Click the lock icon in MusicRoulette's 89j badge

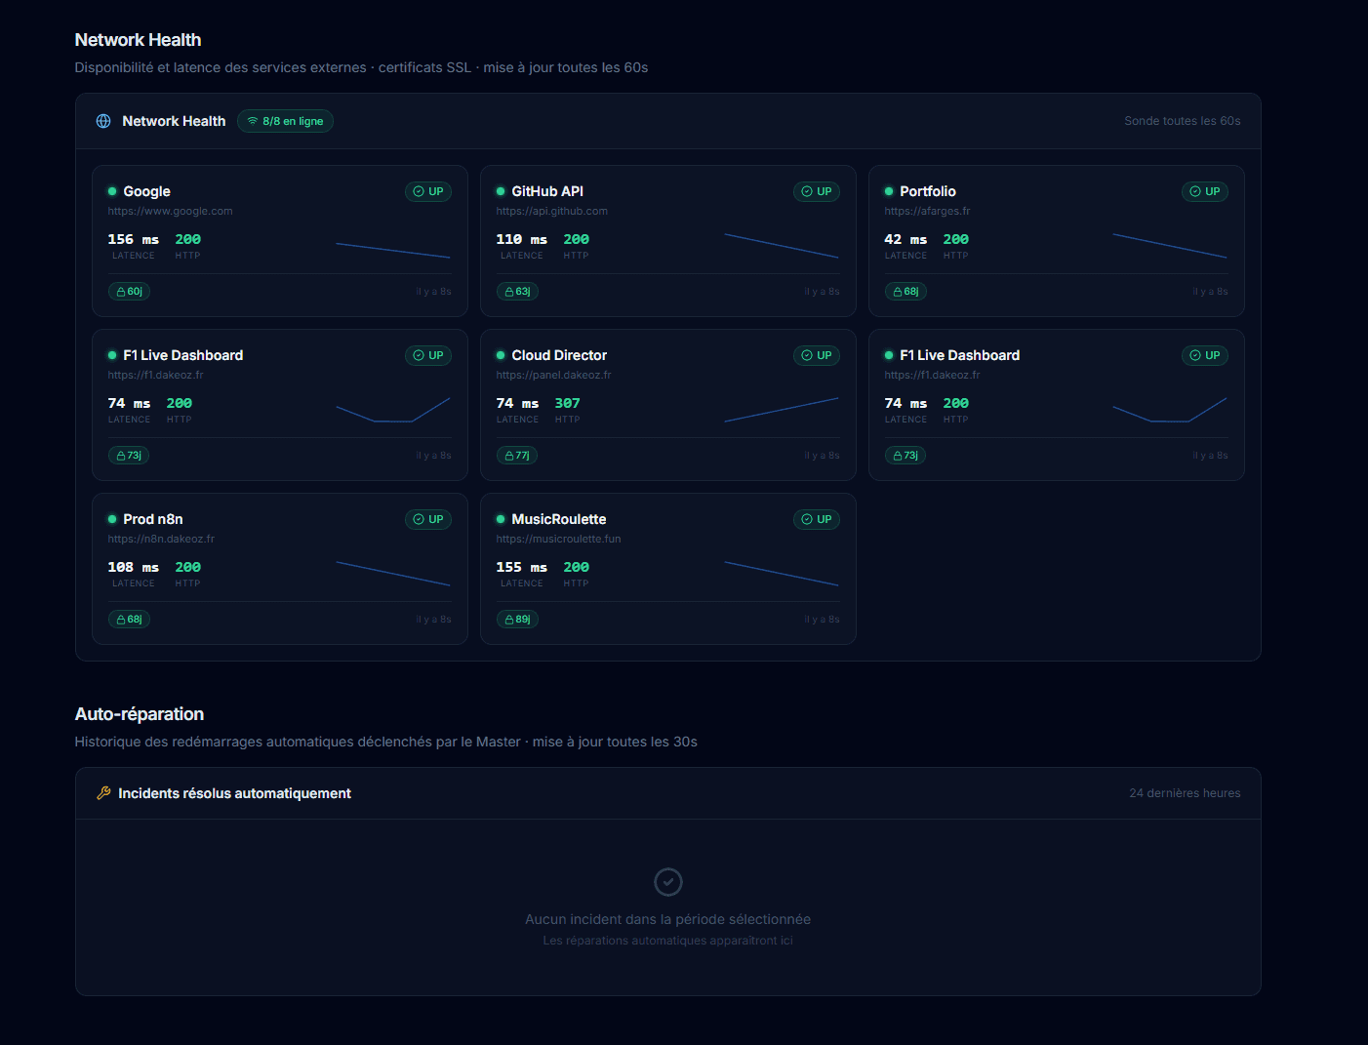click(509, 620)
